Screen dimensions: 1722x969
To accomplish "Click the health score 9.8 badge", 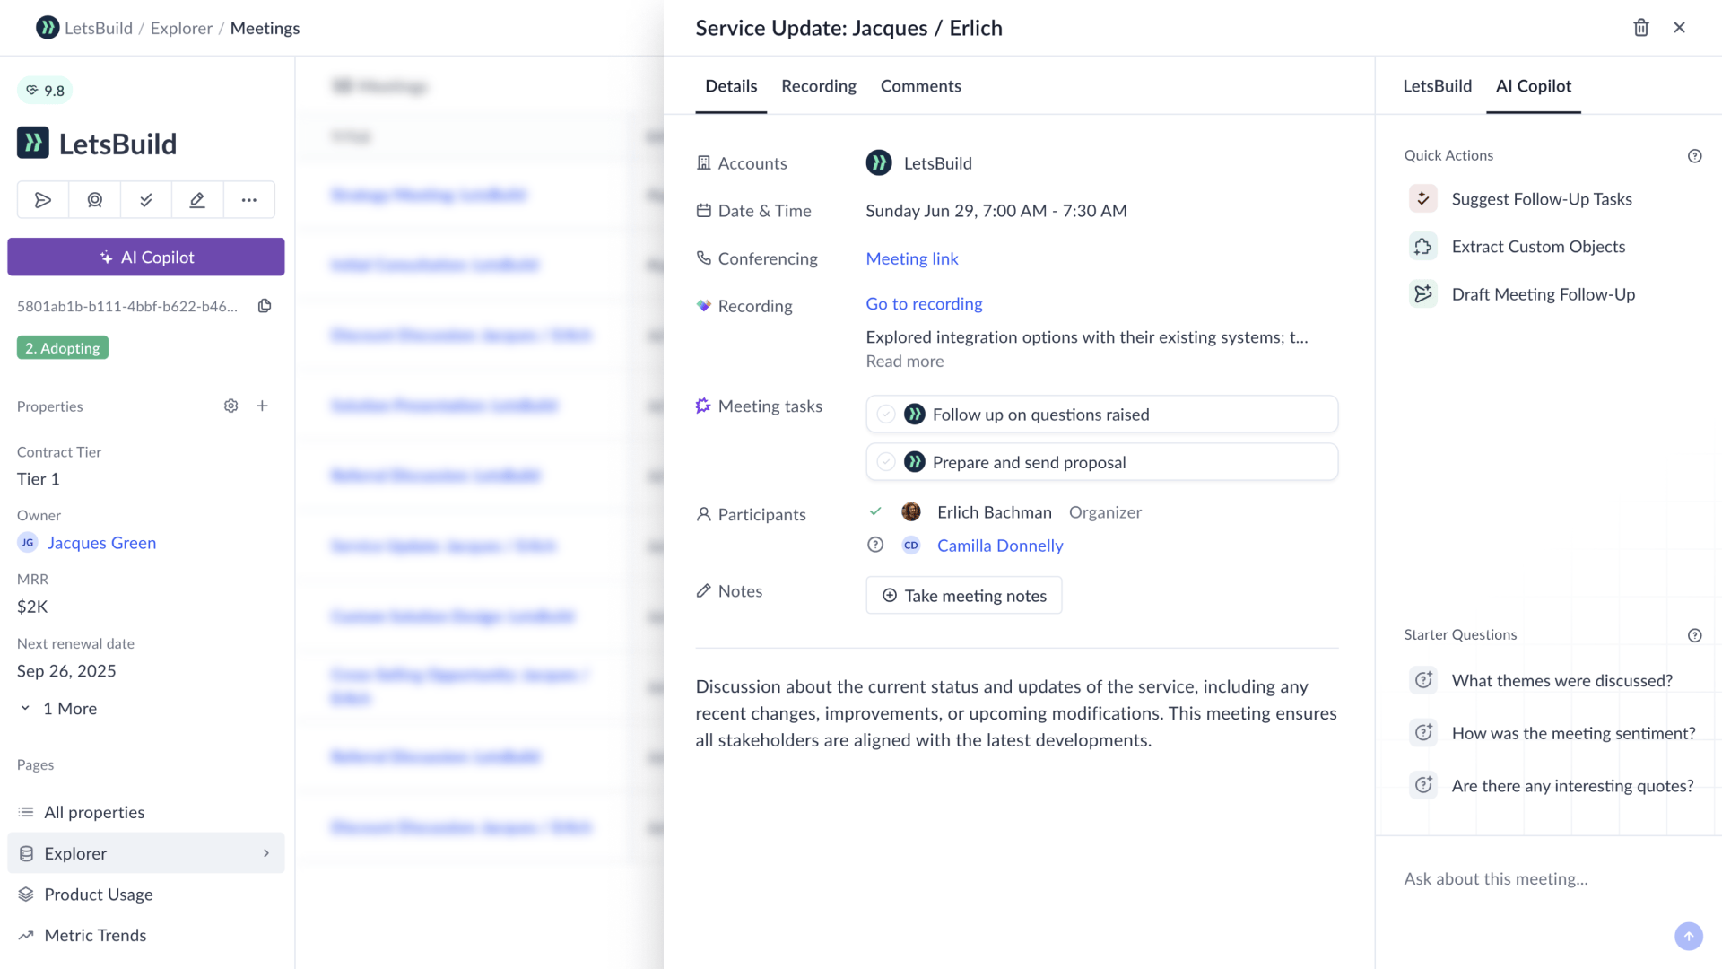I will tap(45, 90).
